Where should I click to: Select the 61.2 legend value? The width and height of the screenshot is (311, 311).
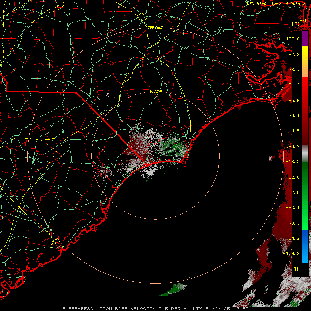[294, 85]
